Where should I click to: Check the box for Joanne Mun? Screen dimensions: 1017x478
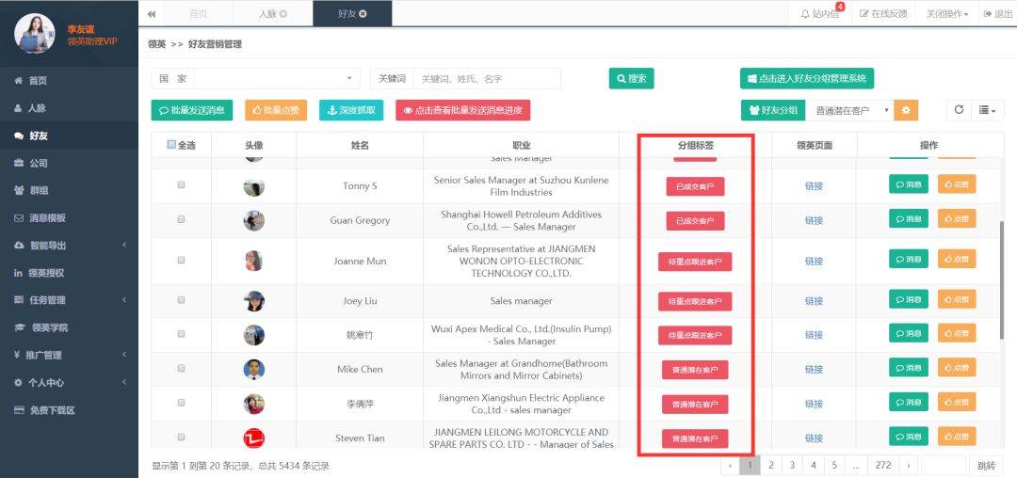[x=181, y=260]
